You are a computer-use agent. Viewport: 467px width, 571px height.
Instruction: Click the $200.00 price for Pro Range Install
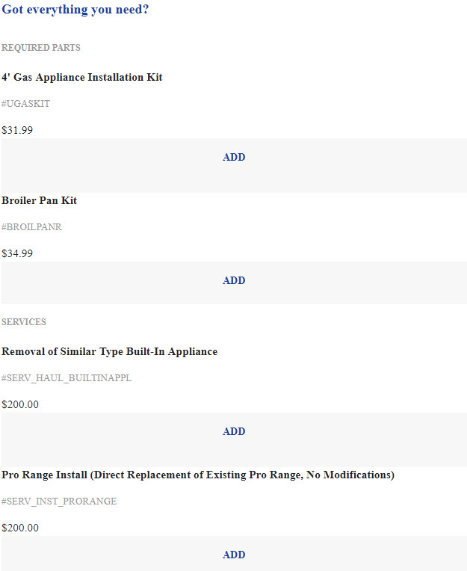pyautogui.click(x=20, y=528)
